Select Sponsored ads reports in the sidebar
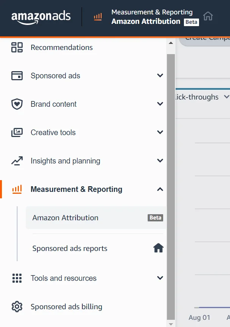The image size is (230, 327). (x=69, y=248)
